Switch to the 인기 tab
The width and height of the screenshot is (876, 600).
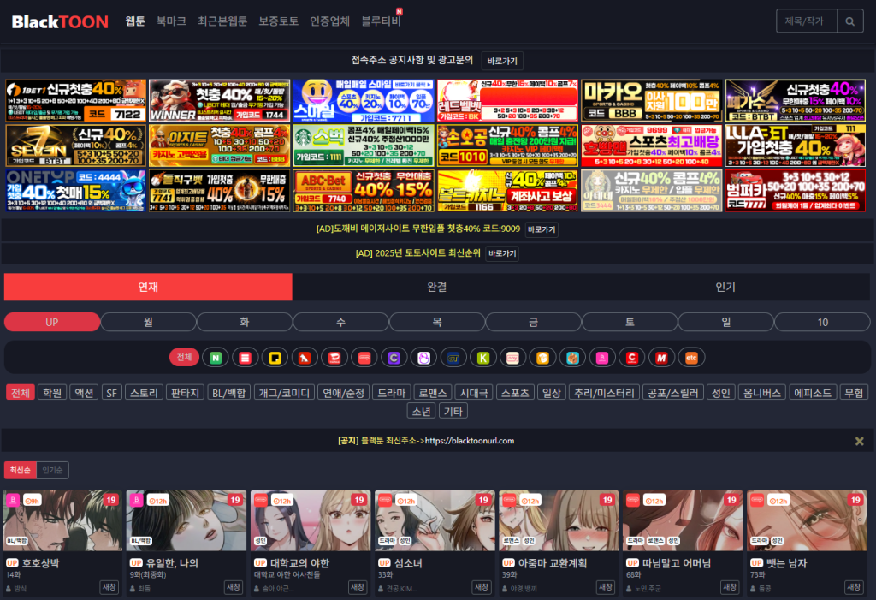pyautogui.click(x=725, y=287)
